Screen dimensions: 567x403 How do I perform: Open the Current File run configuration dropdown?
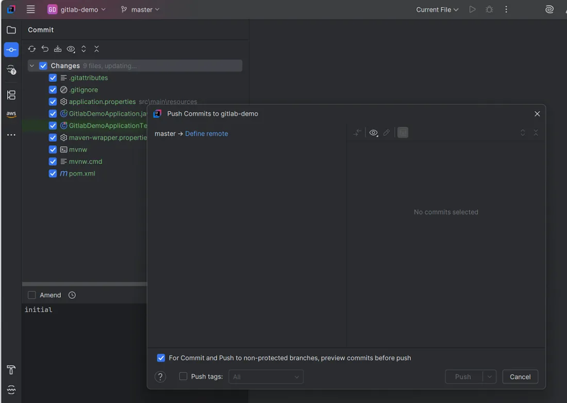tap(437, 9)
